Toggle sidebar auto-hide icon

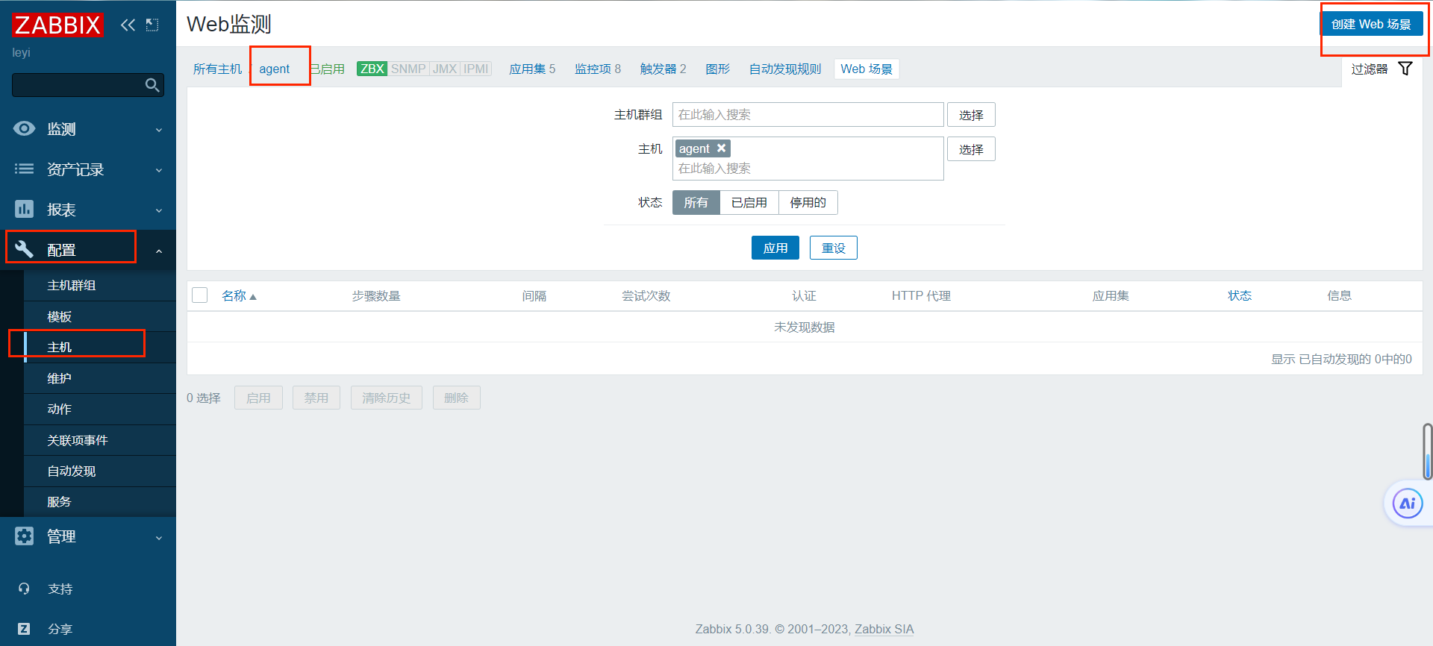[x=152, y=25]
